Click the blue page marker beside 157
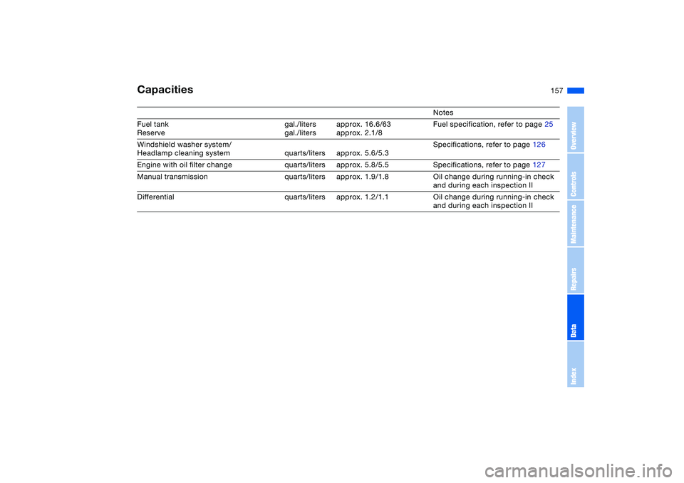The height and width of the screenshot is (483, 684). (x=576, y=90)
